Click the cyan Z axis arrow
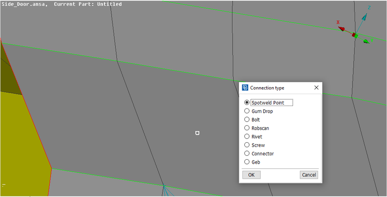 (364, 17)
